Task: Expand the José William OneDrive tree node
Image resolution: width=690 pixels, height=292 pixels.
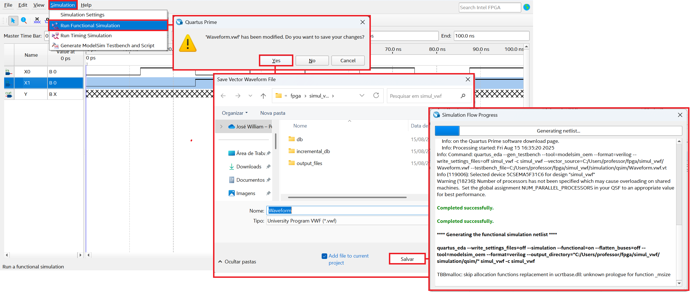Action: (221, 127)
